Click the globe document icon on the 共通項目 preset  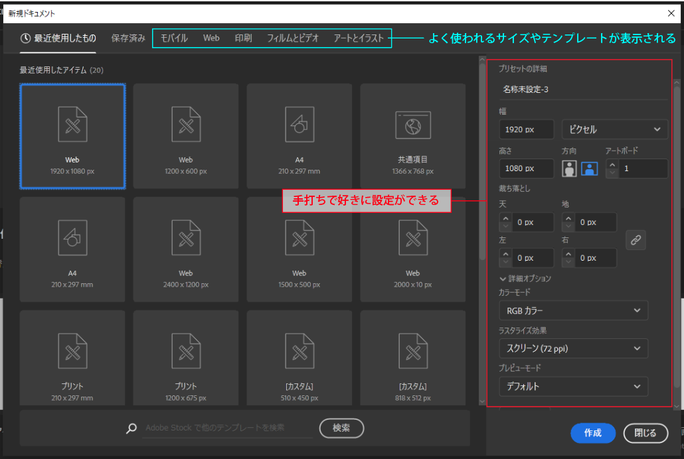(412, 125)
